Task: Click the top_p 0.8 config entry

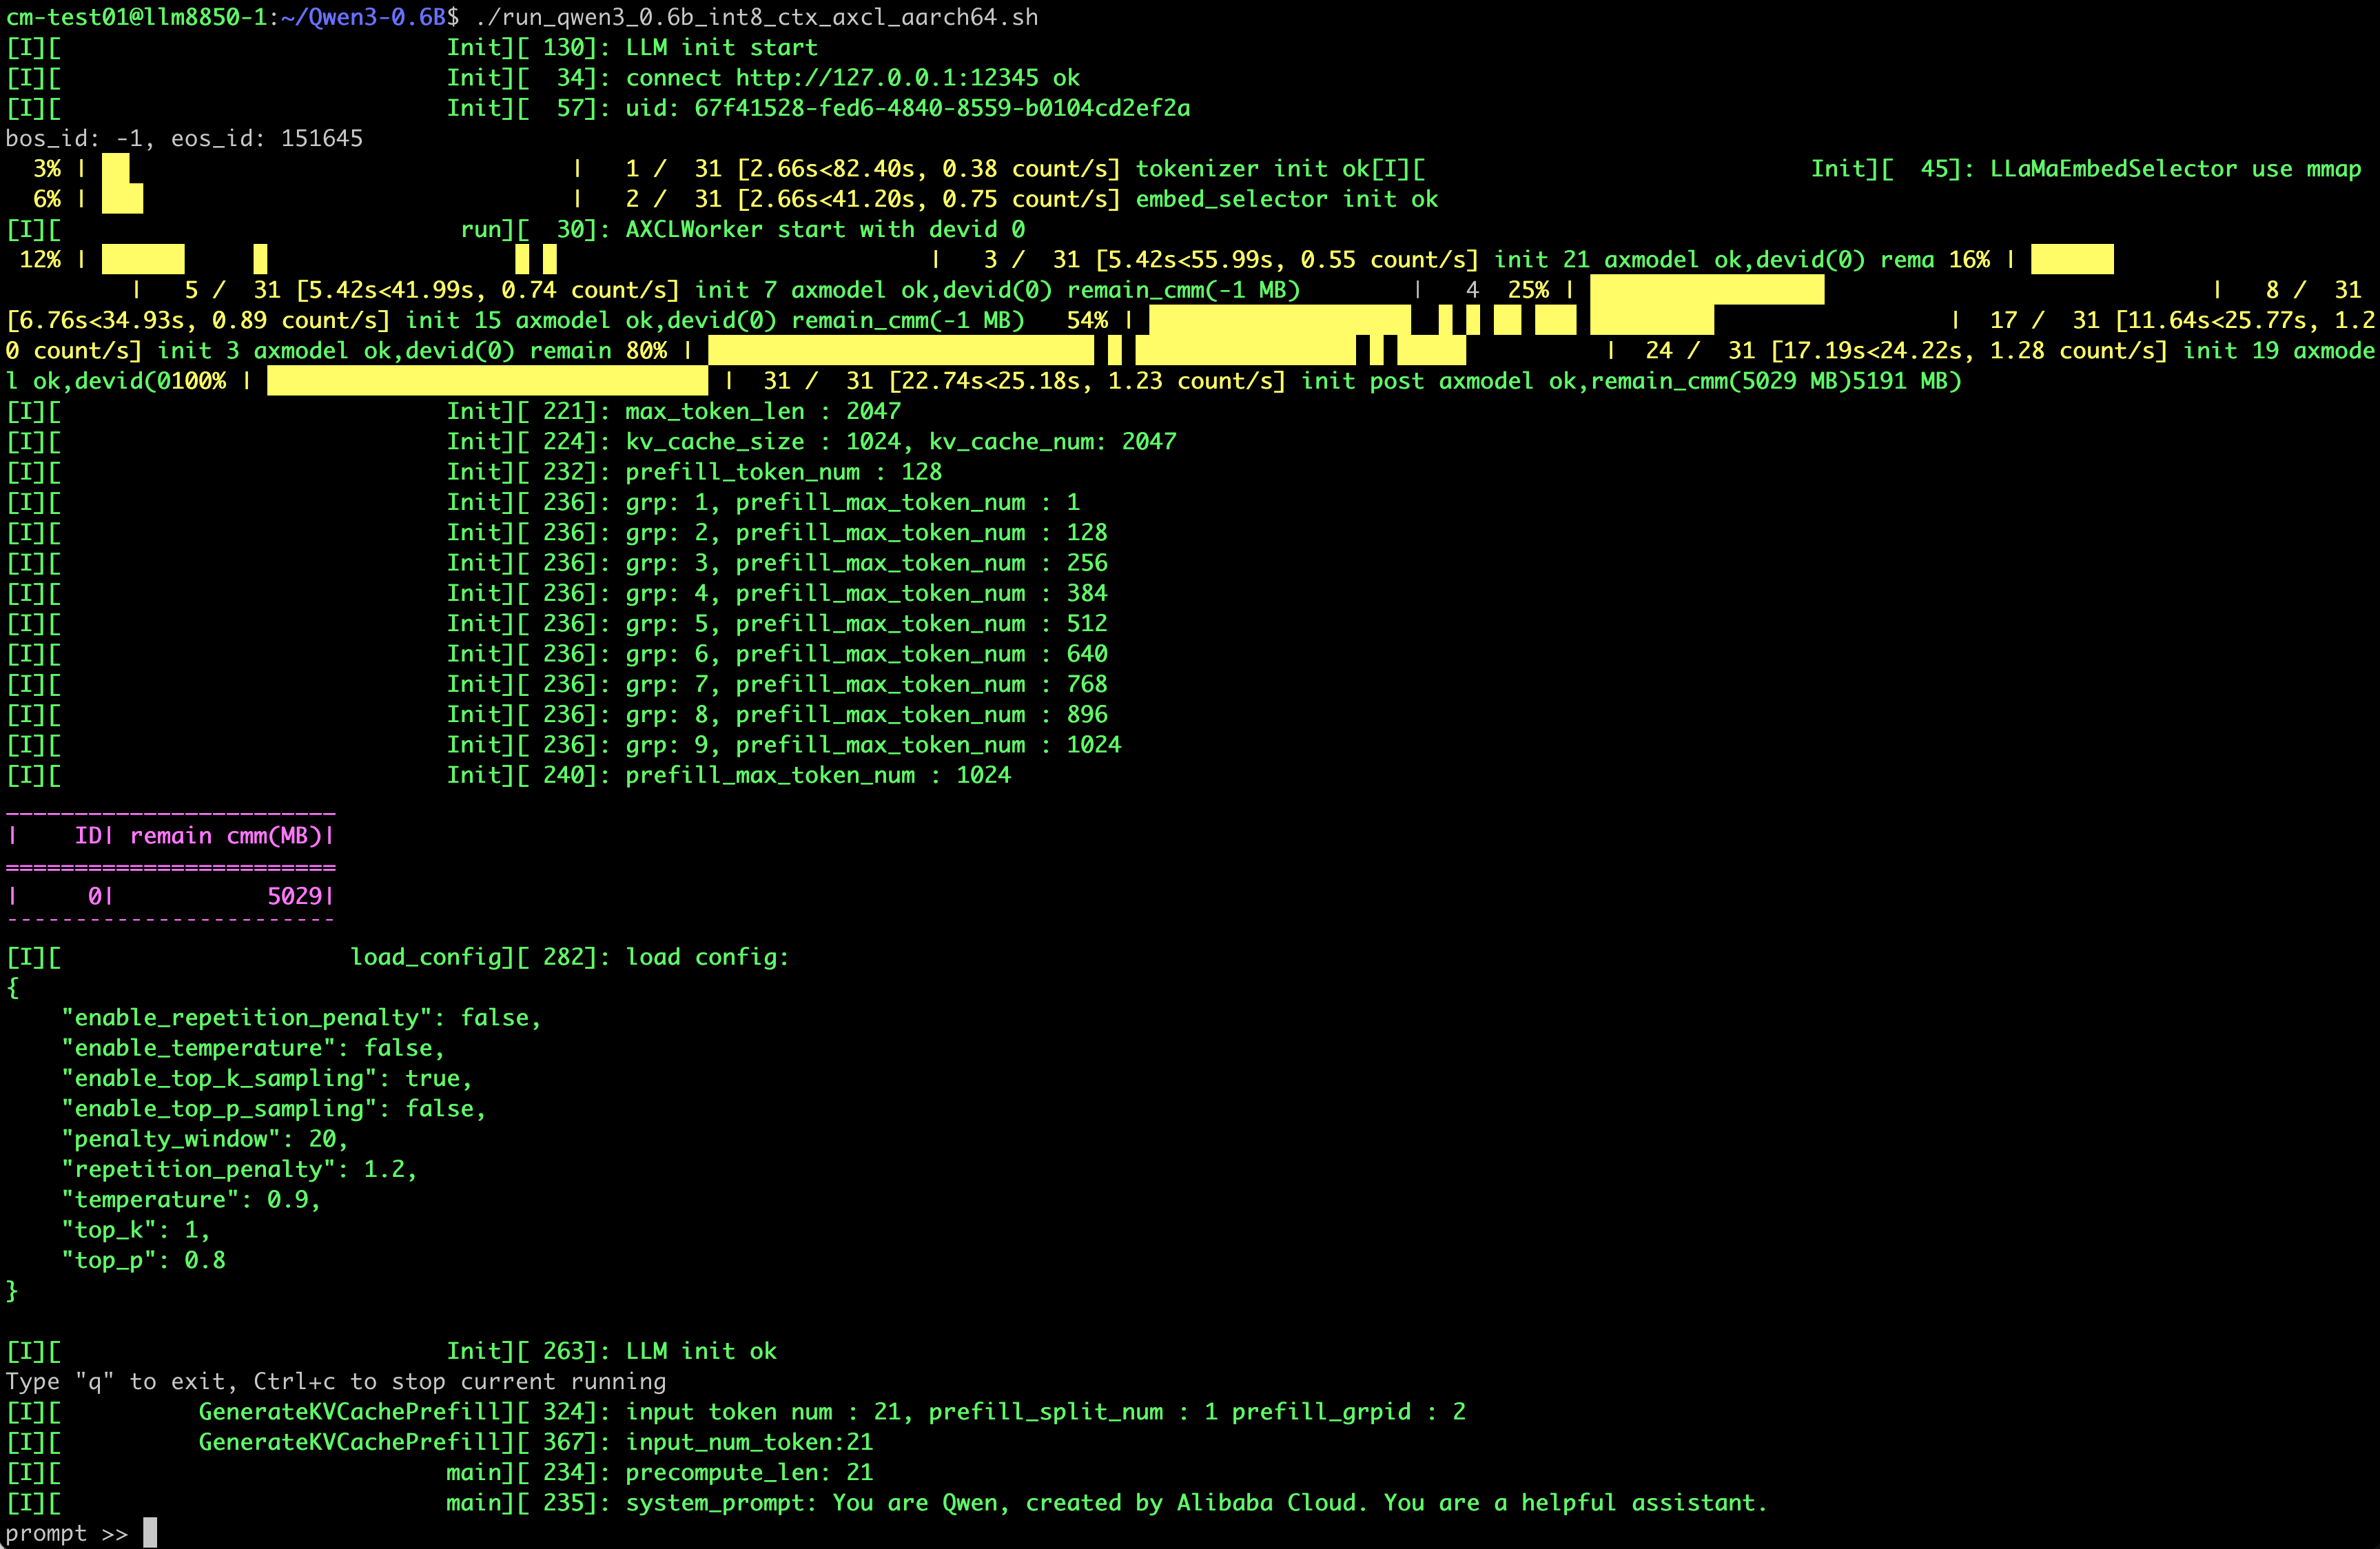Action: coord(143,1260)
